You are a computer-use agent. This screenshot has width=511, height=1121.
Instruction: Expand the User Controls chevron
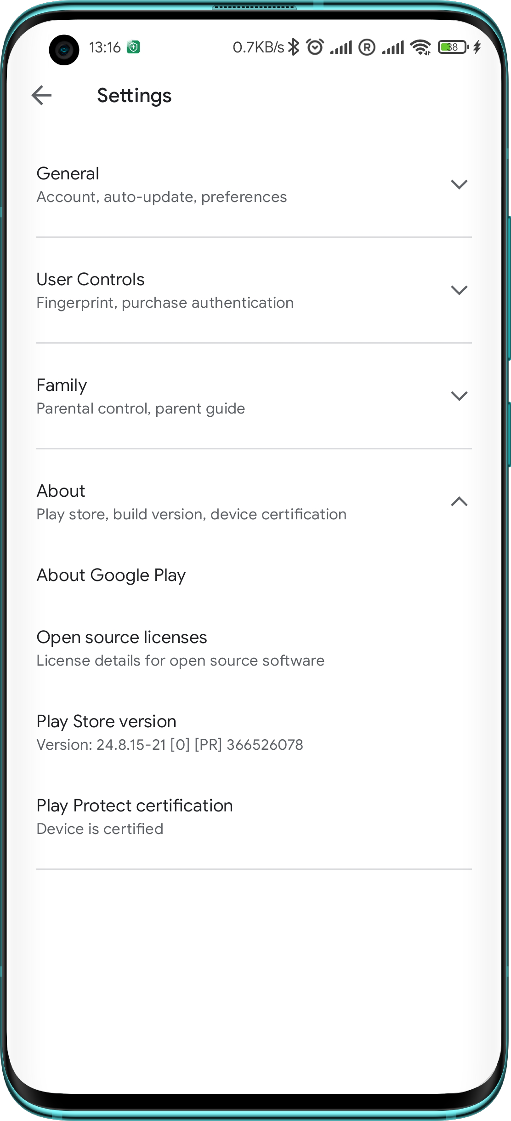point(459,290)
